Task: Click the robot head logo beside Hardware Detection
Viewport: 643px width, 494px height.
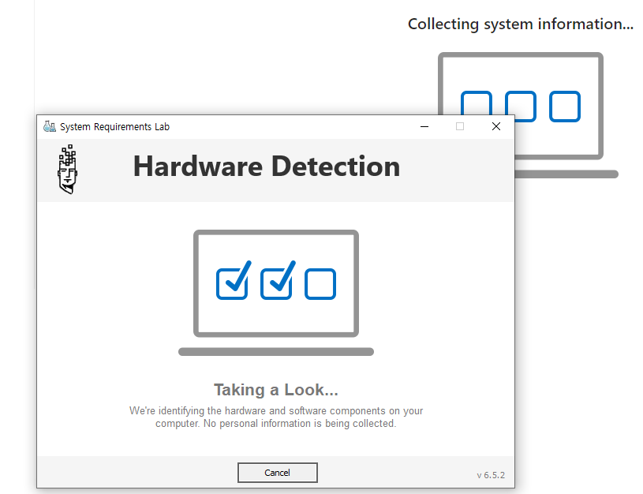Action: 69,170
